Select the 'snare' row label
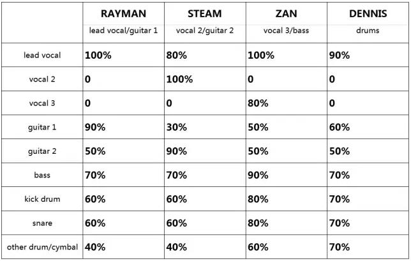Image resolution: width=411 pixels, height=261 pixels. point(42,223)
